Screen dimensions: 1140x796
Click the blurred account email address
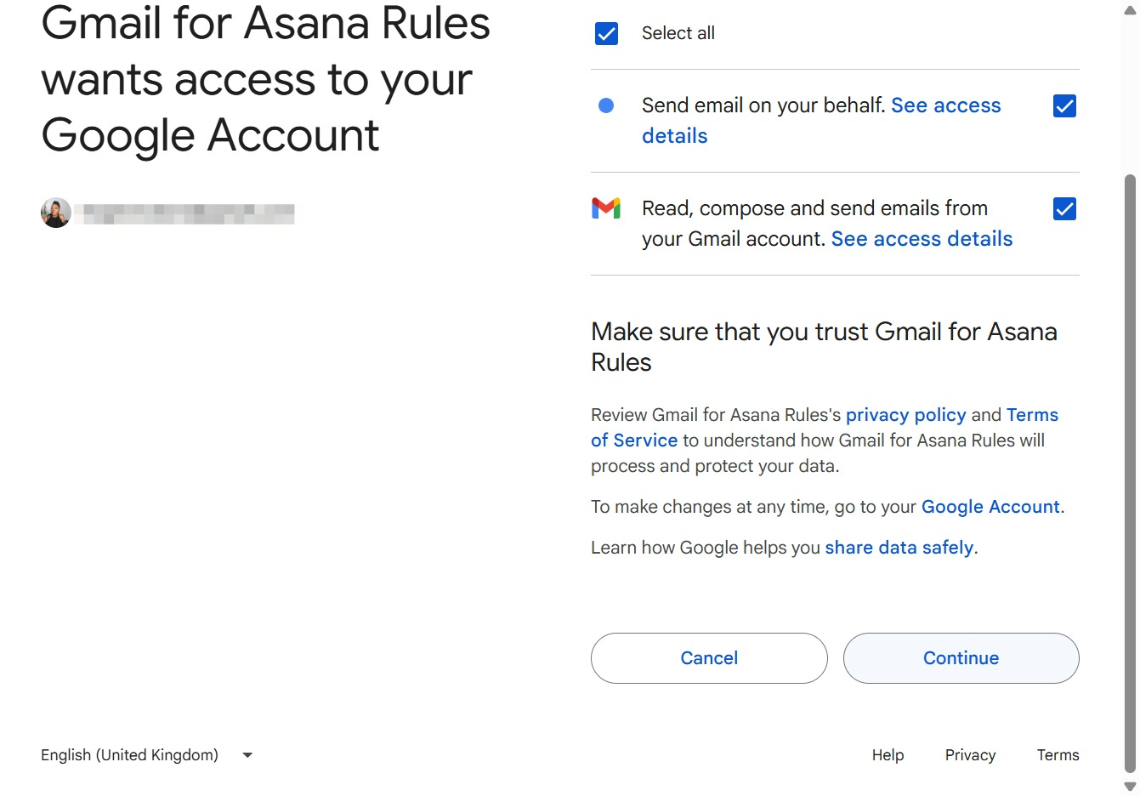click(x=184, y=213)
